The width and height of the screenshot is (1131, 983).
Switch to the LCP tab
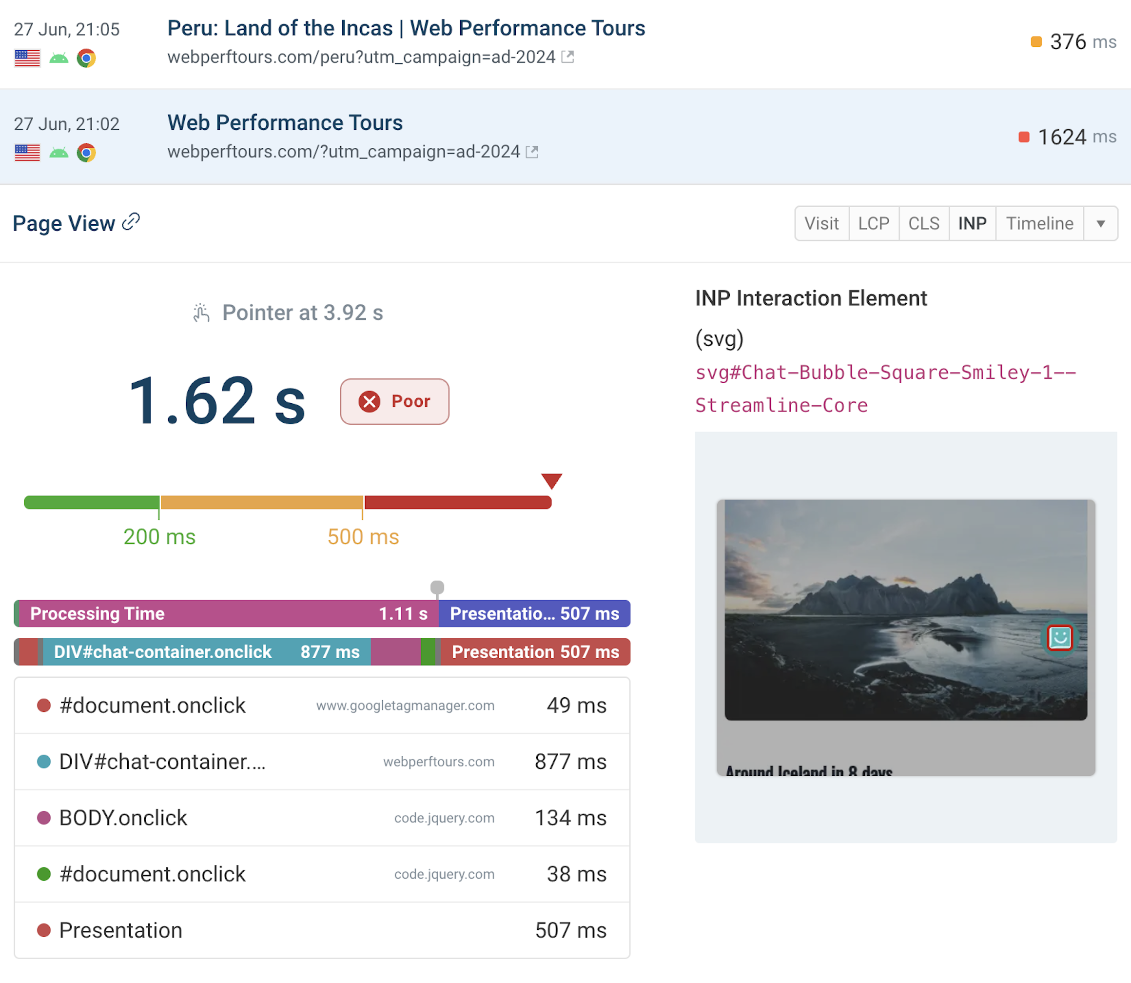(873, 223)
